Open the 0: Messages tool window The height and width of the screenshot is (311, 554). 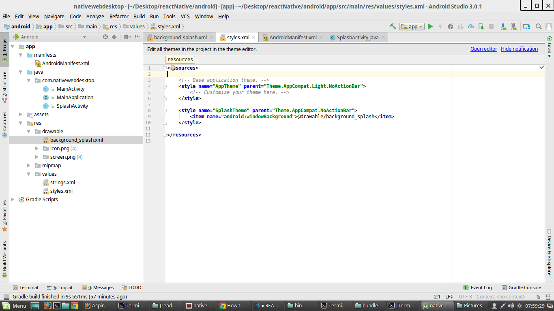click(98, 288)
